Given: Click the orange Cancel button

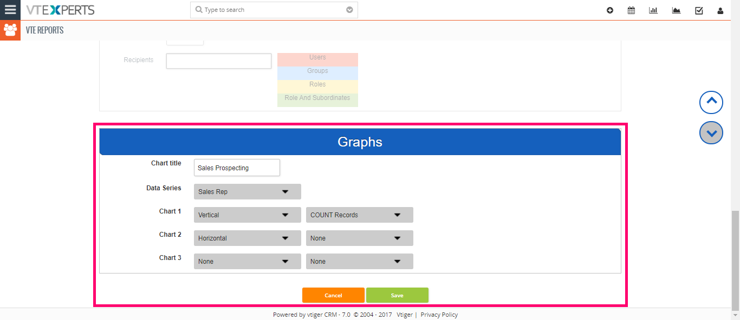Looking at the screenshot, I should pos(333,295).
